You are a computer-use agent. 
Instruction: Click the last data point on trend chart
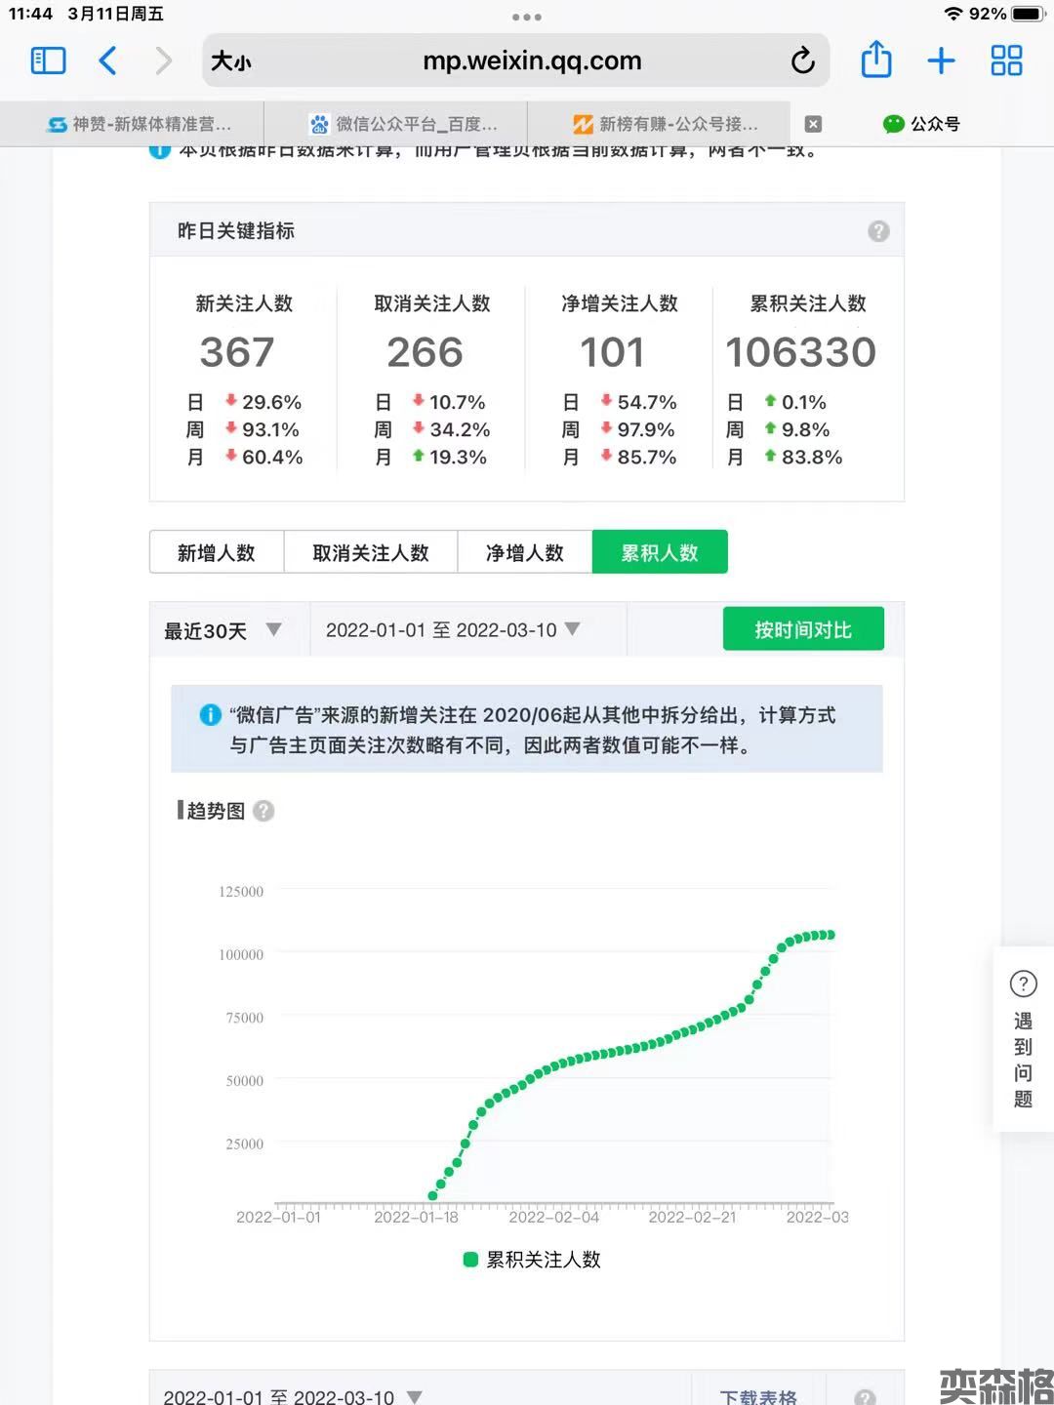(x=831, y=935)
